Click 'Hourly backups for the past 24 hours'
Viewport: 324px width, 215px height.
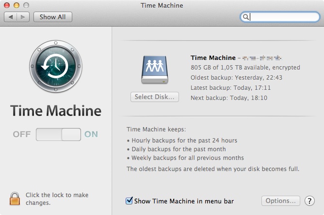tap(184, 141)
